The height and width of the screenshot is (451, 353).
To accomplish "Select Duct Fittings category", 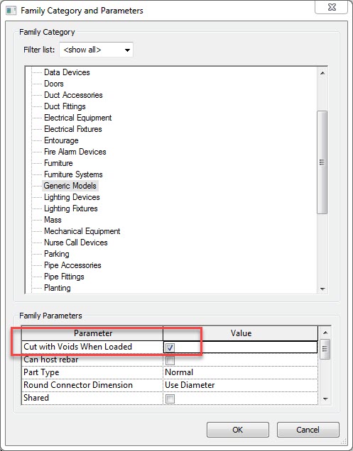I will [65, 106].
